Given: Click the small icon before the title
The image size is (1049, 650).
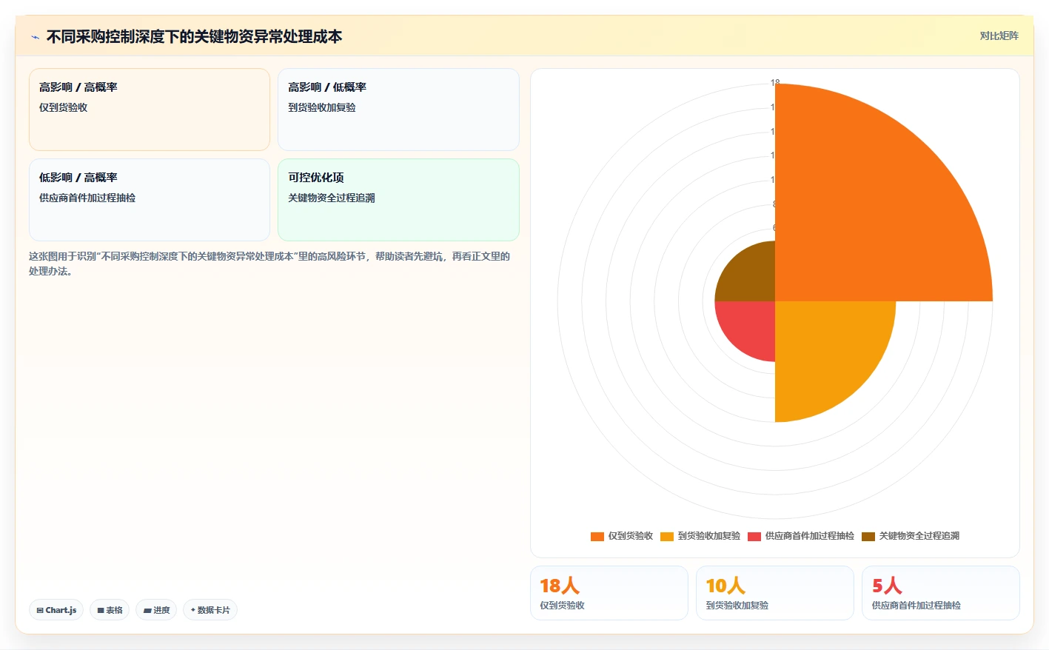Looking at the screenshot, I should pos(35,37).
